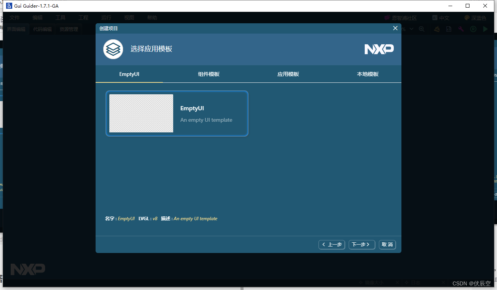Open the 工具 menu in main window

click(60, 18)
